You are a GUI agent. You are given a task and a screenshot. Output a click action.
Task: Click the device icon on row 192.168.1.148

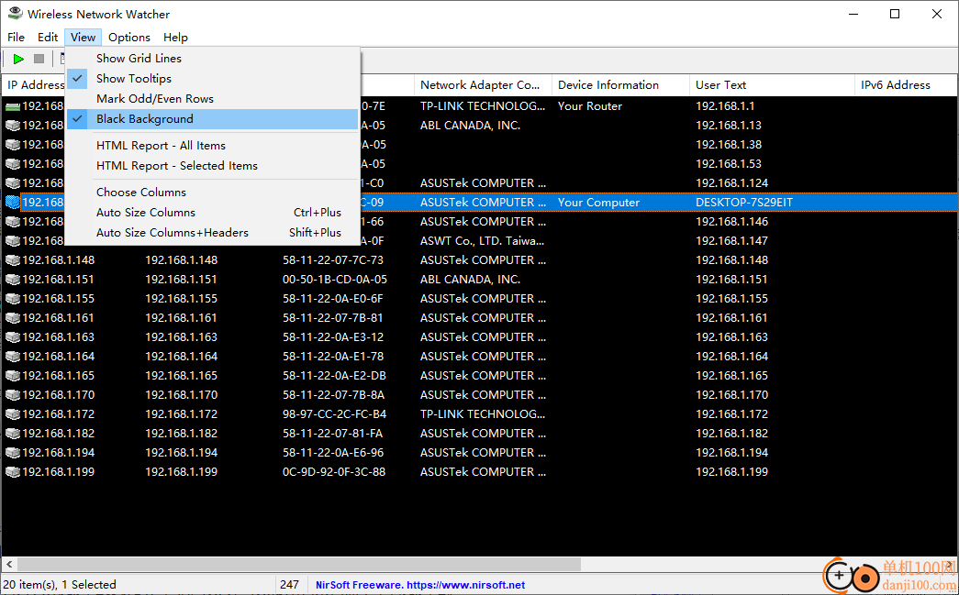coord(13,260)
